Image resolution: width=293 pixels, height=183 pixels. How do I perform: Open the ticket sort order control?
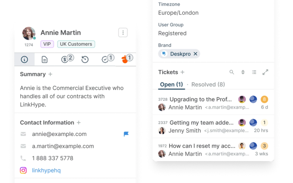click(243, 72)
